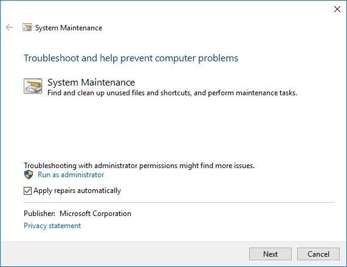Click the Microsoft Corporation publisher name

(95, 214)
